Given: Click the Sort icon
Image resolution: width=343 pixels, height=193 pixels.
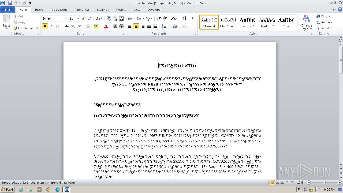Looking at the screenshot, I should tap(184, 18).
